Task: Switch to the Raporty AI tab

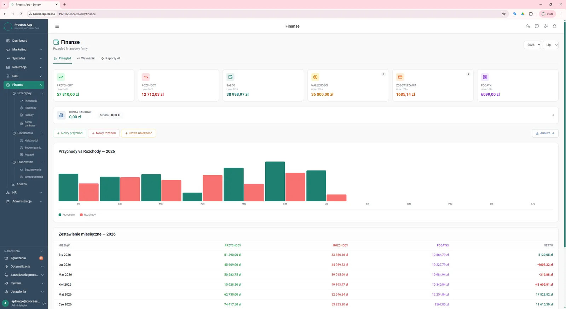Action: tap(110, 58)
